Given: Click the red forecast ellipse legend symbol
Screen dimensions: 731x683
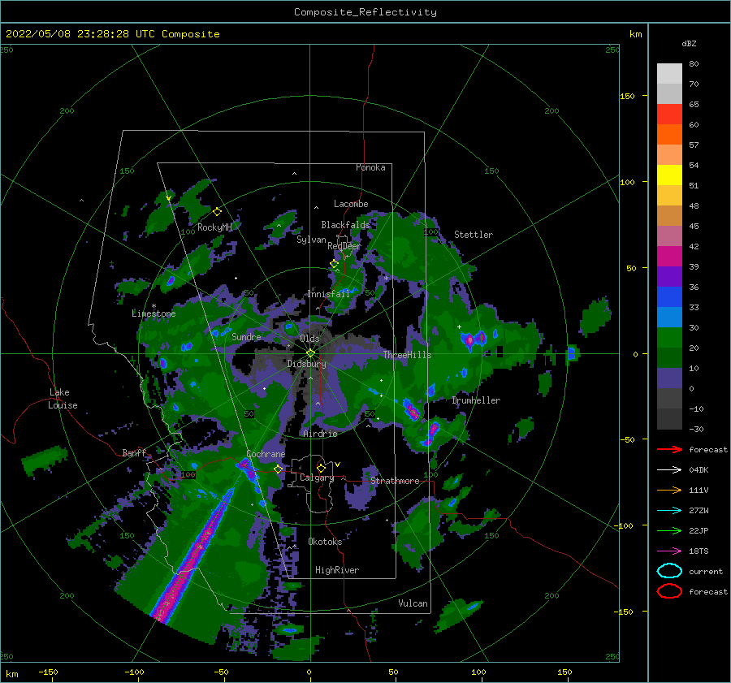Looking at the screenshot, I should click(669, 591).
